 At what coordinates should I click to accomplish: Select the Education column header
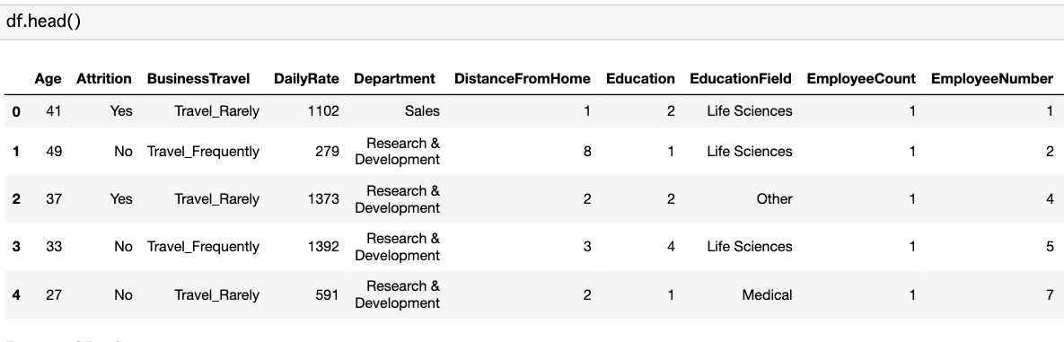[640, 79]
